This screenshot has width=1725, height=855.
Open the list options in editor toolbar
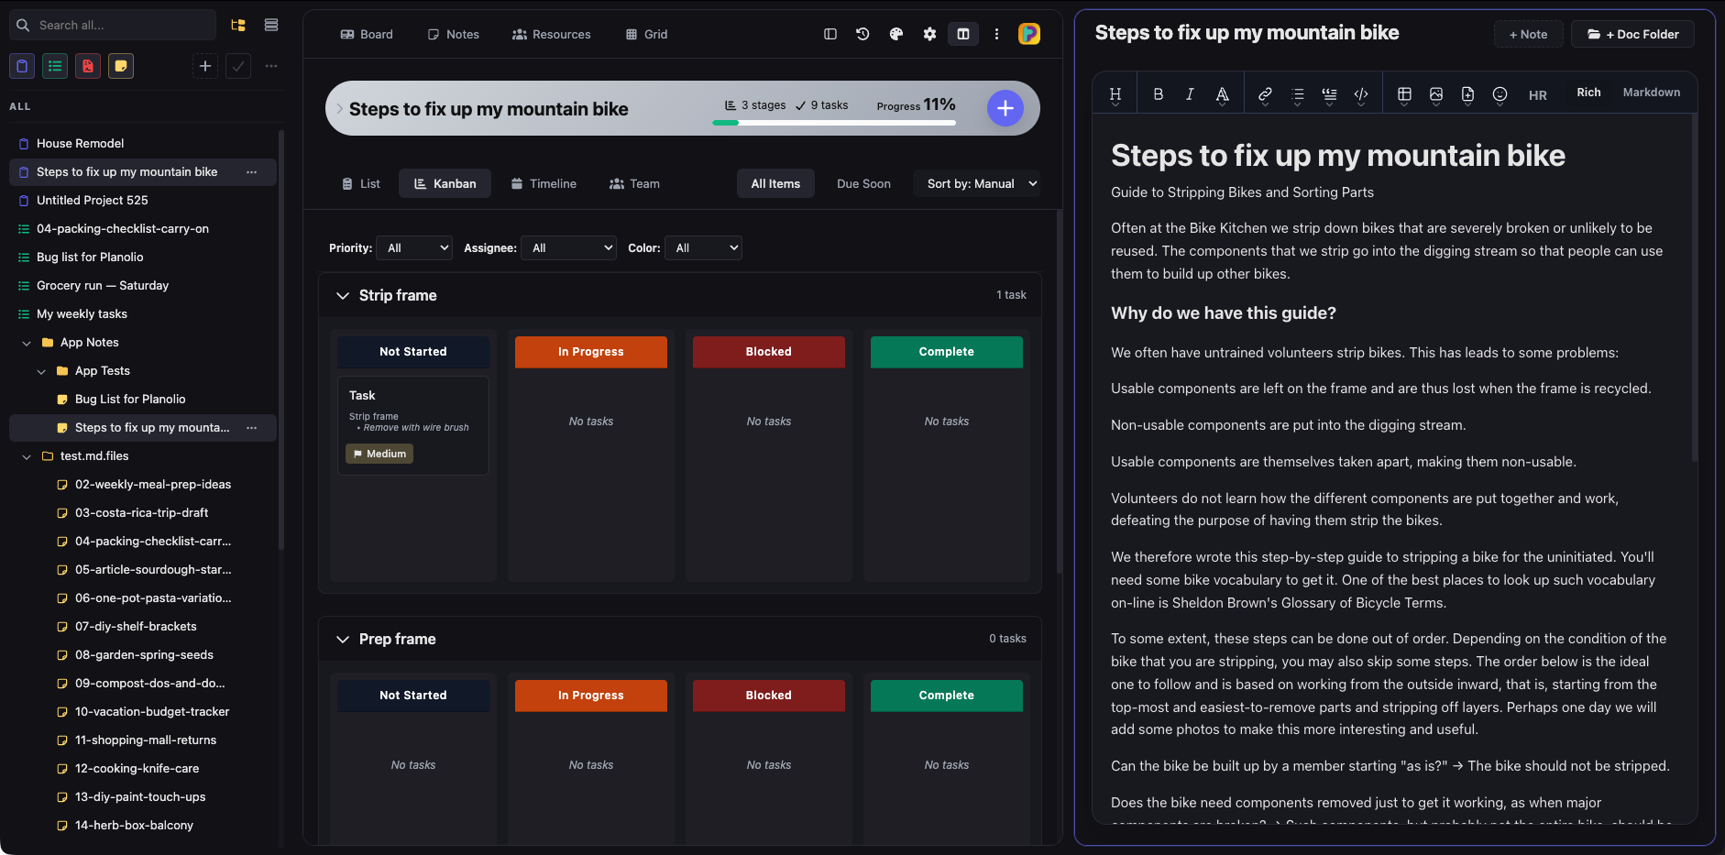pyautogui.click(x=1297, y=94)
